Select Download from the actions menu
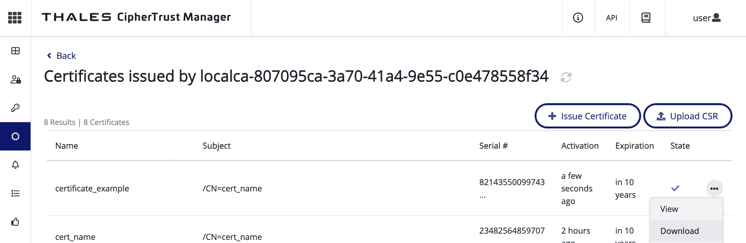This screenshot has width=746, height=243. 679,231
